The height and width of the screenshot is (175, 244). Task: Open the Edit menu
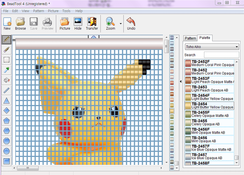(15, 11)
